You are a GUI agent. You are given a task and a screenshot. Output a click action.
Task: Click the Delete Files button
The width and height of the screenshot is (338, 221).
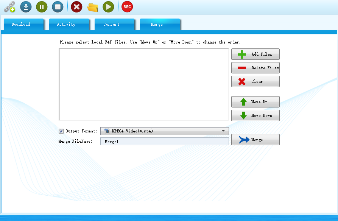[255, 68]
